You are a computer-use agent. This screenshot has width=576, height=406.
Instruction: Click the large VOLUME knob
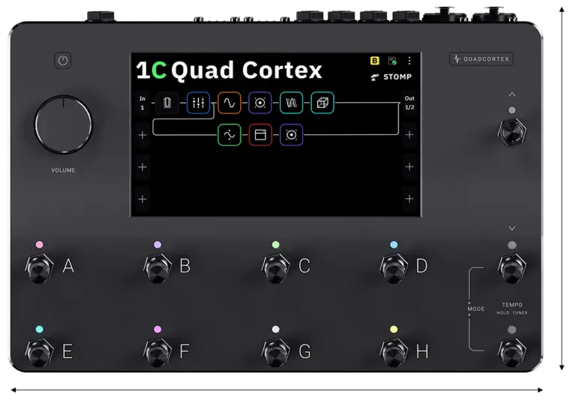tap(63, 124)
